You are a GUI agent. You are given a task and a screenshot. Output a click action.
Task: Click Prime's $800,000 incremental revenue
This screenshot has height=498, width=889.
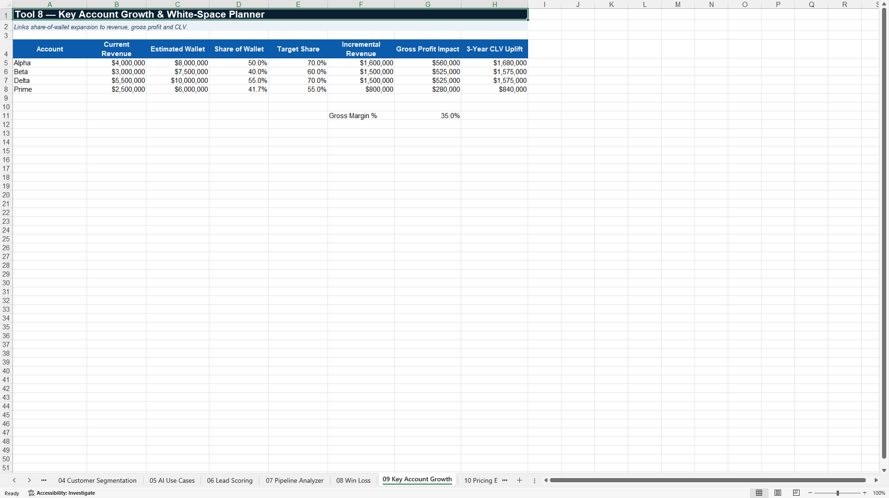click(361, 89)
